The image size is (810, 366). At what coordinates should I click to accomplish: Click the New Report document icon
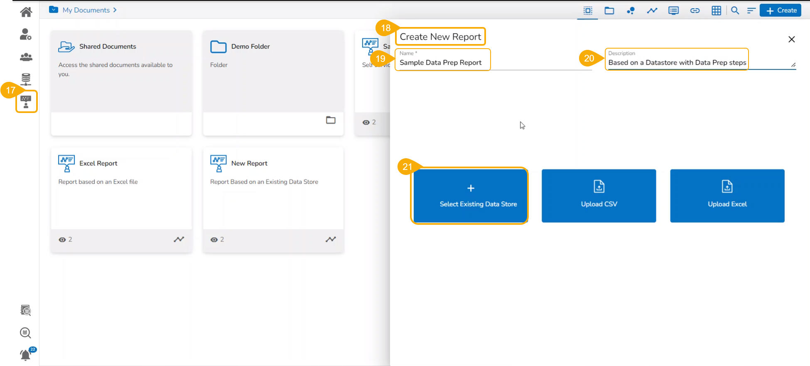[x=218, y=163]
